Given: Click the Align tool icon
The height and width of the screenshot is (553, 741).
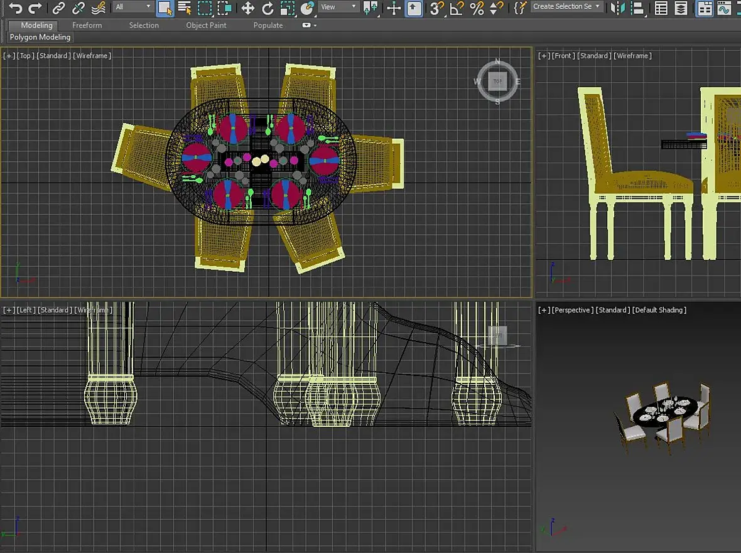Looking at the screenshot, I should click(637, 8).
